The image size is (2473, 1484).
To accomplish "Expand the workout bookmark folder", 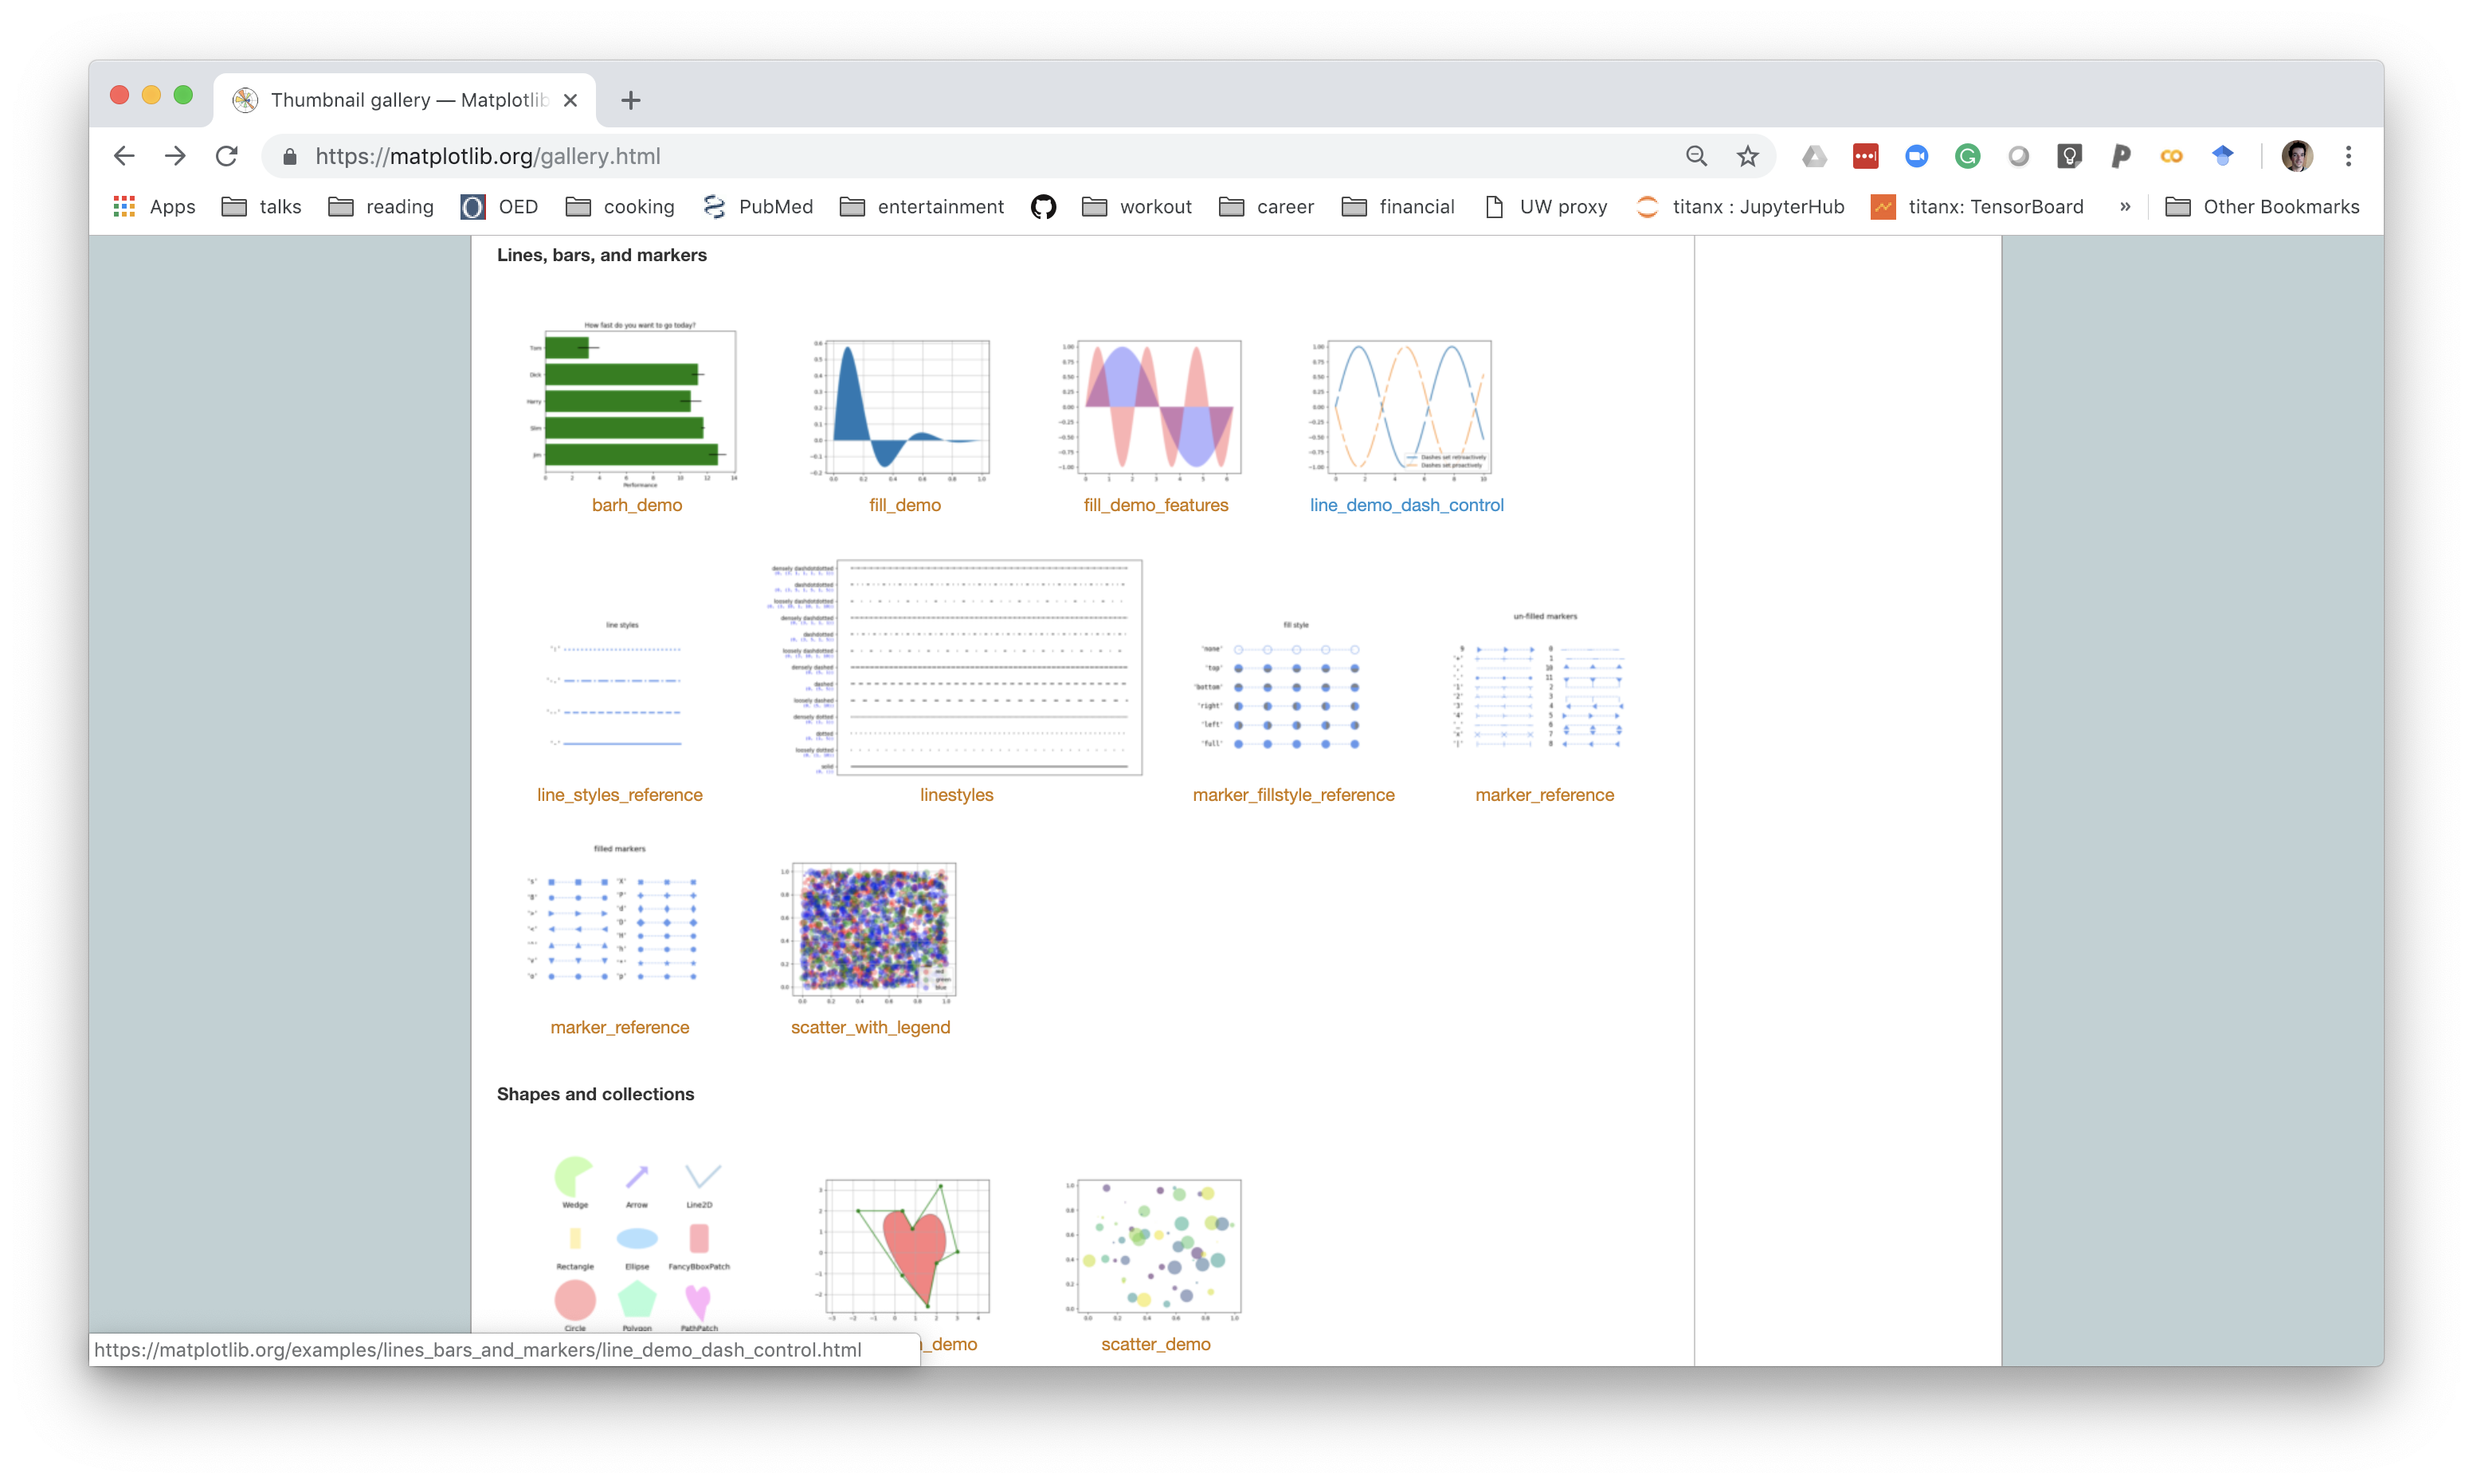I will pyautogui.click(x=1136, y=207).
